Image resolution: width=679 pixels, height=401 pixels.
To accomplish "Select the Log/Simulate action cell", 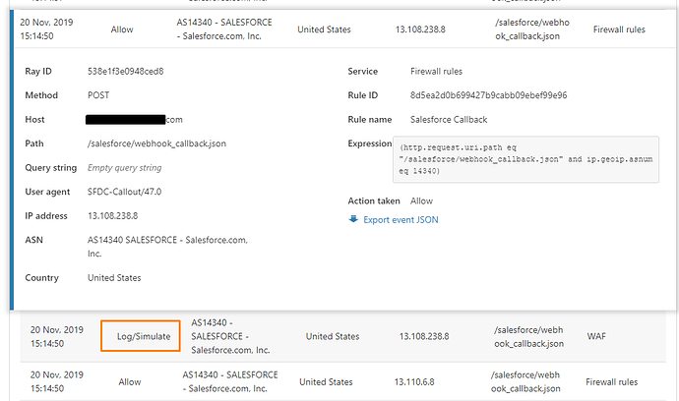I will click(x=141, y=336).
